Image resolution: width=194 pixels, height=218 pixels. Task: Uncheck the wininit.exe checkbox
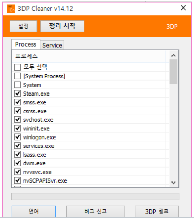coord(17,128)
